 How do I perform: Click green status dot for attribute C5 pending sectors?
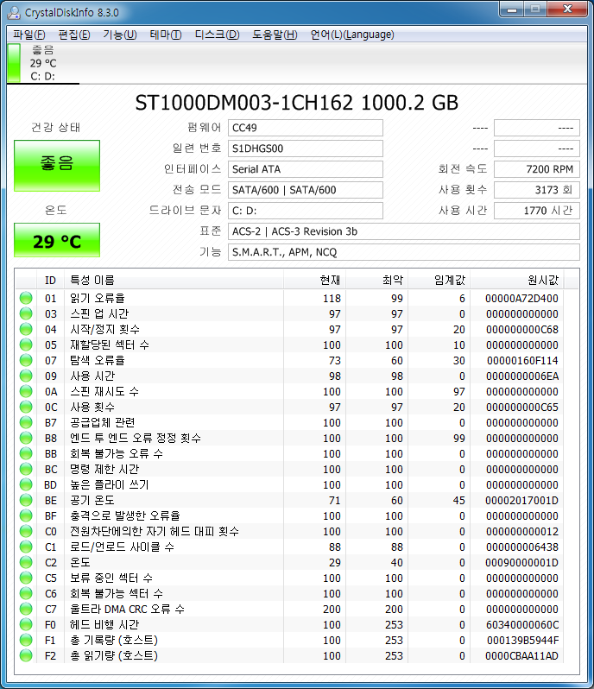tap(26, 578)
